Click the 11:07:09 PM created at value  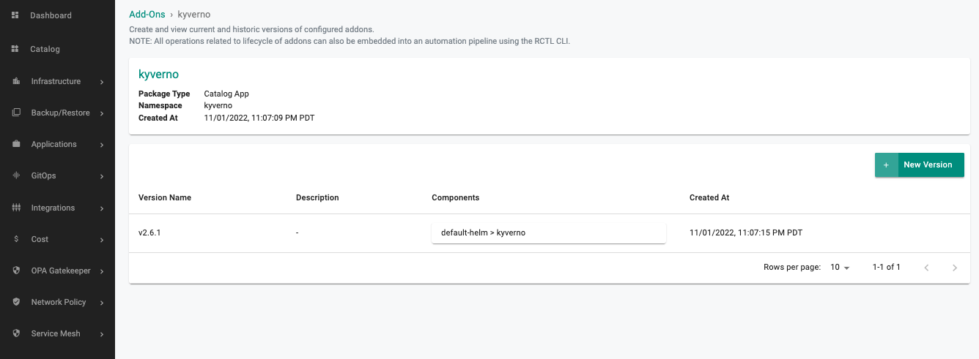[259, 118]
